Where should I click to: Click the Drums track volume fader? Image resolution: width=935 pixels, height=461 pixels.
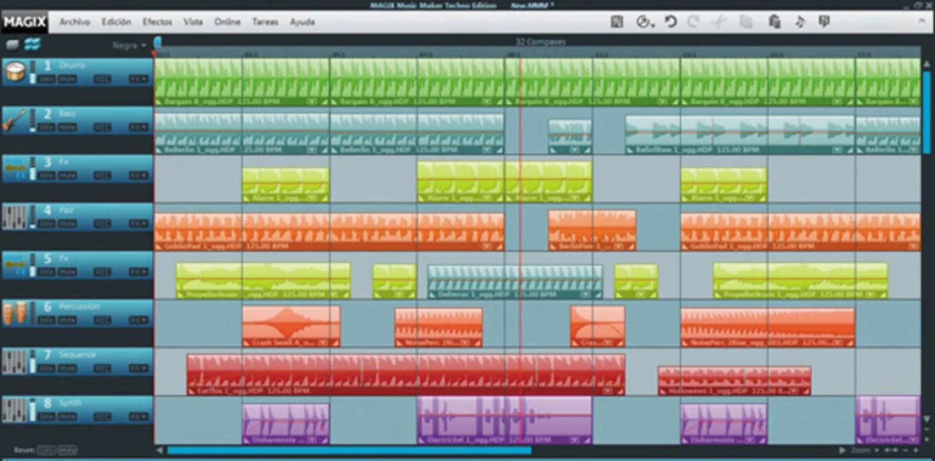[x=32, y=73]
